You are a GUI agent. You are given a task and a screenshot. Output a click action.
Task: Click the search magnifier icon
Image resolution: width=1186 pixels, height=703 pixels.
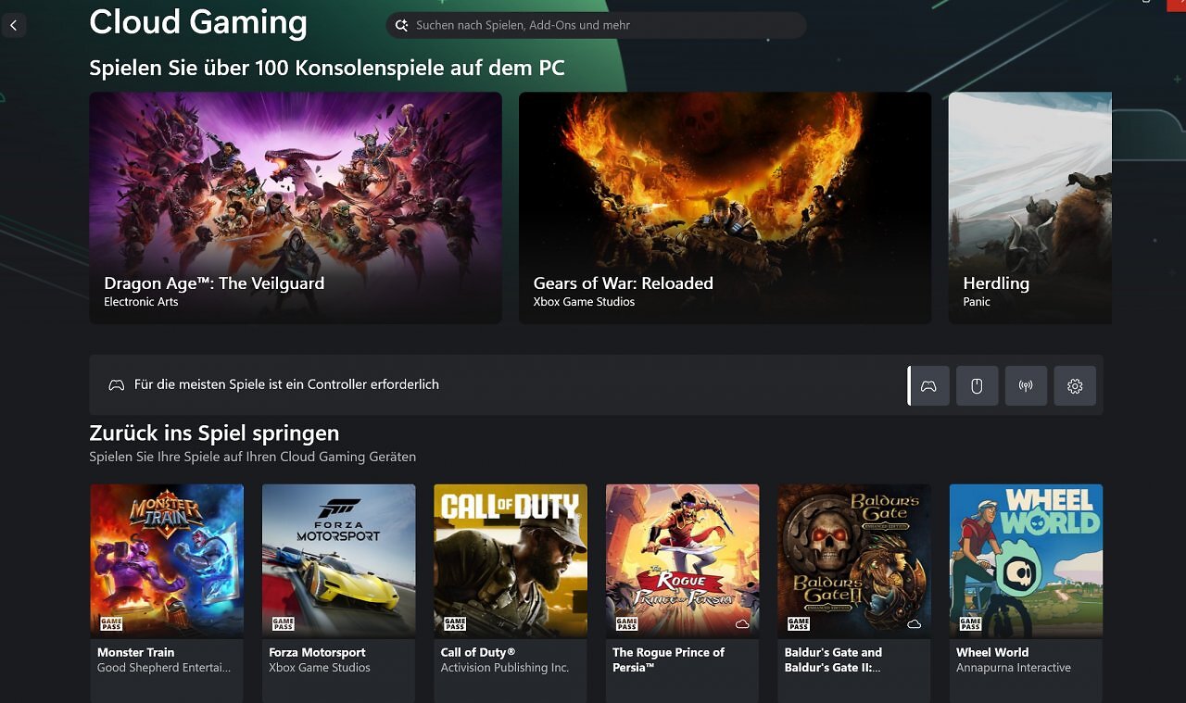coord(401,25)
